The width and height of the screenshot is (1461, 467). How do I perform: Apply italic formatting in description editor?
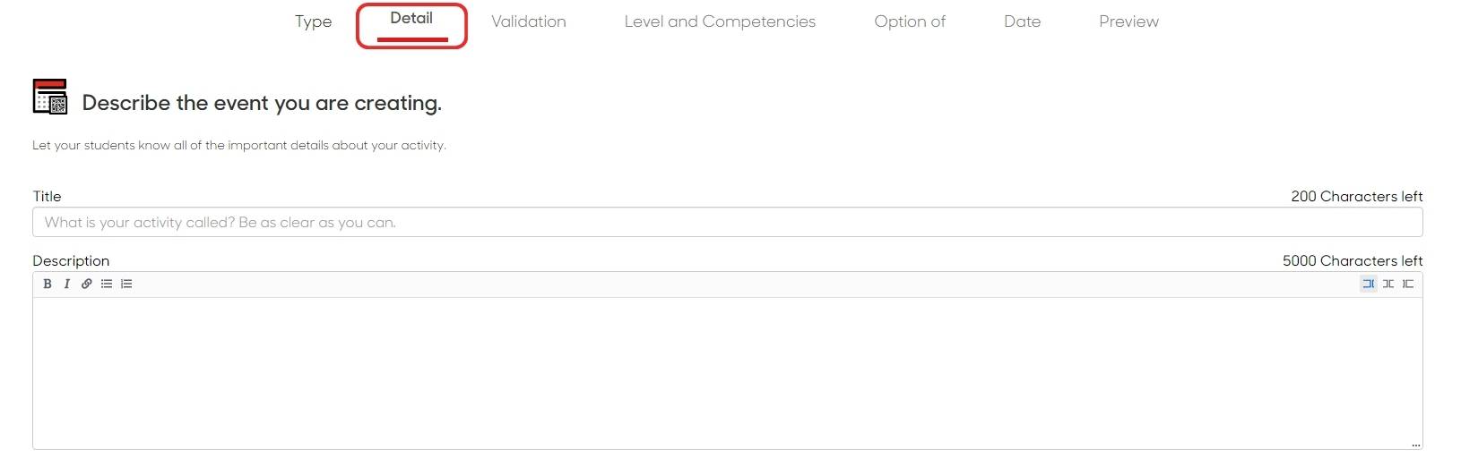pos(66,284)
